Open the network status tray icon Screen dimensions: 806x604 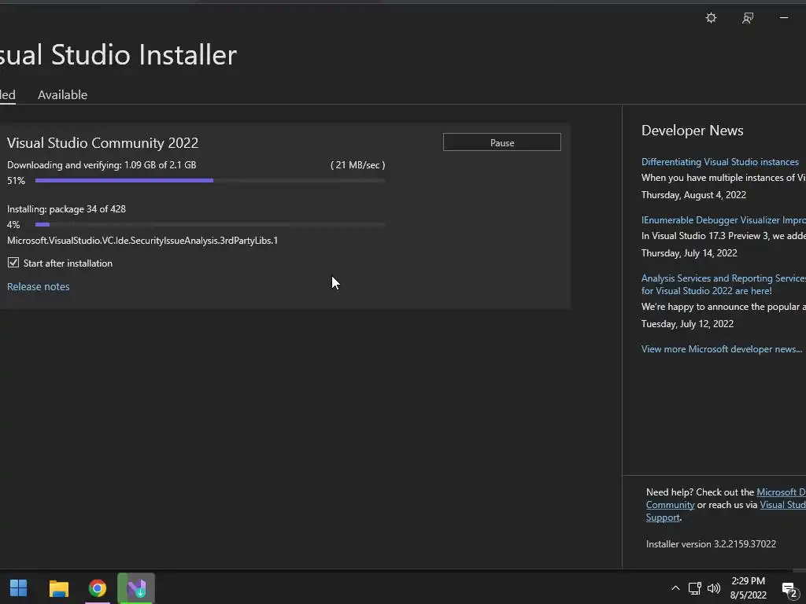pos(695,588)
